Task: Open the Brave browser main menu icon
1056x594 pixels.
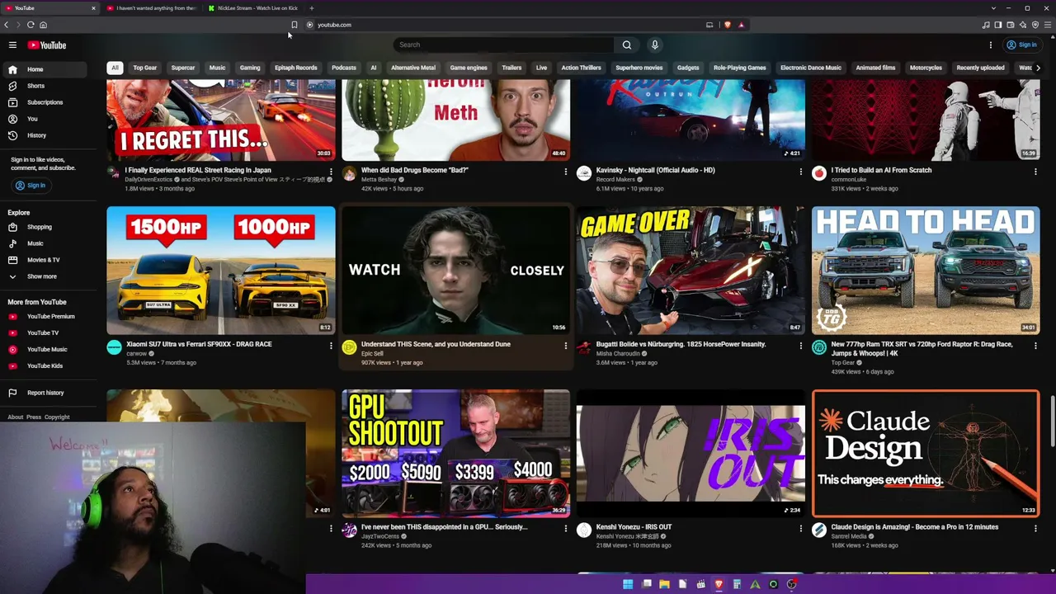Action: 1048,25
